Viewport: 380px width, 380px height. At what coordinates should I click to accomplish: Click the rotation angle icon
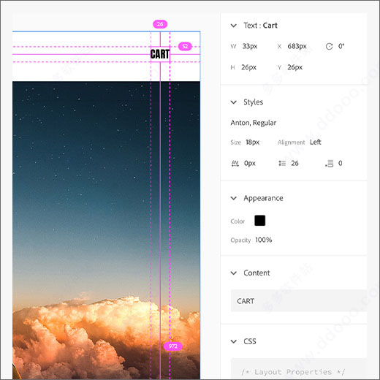point(329,46)
